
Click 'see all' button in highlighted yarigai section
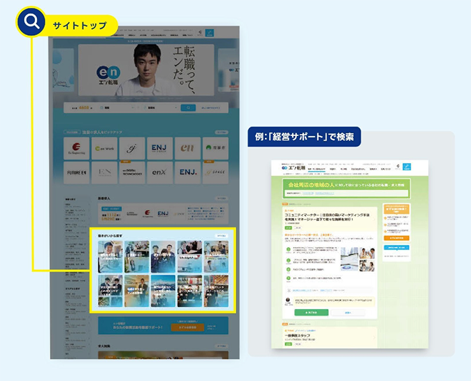point(221,236)
